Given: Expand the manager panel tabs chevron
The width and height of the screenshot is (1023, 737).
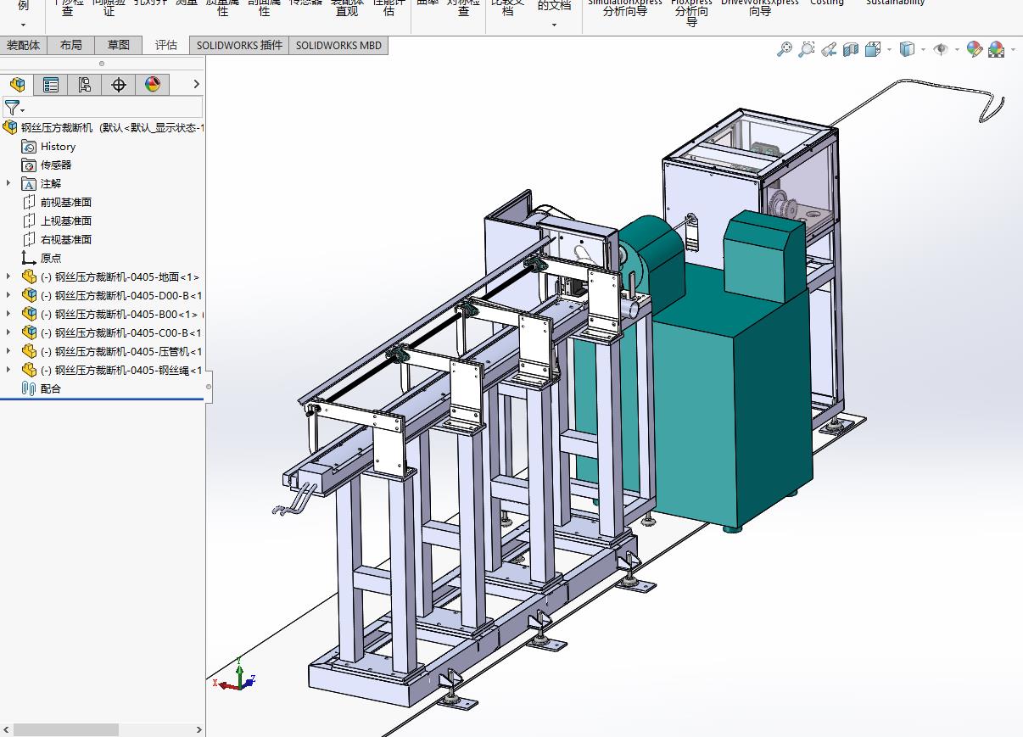Looking at the screenshot, I should pos(196,84).
